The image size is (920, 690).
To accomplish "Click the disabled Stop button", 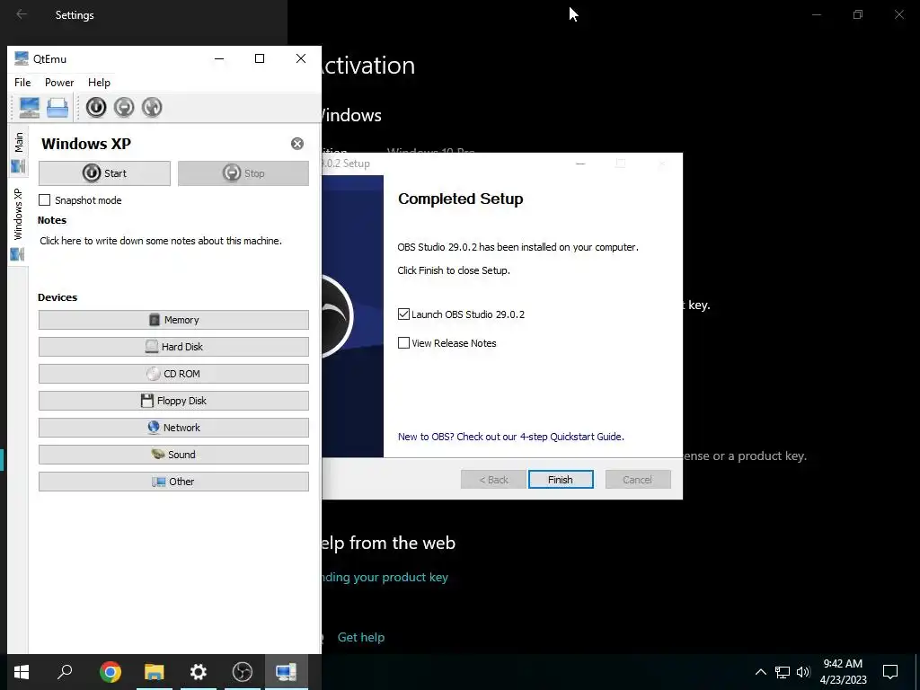I will click(x=243, y=173).
